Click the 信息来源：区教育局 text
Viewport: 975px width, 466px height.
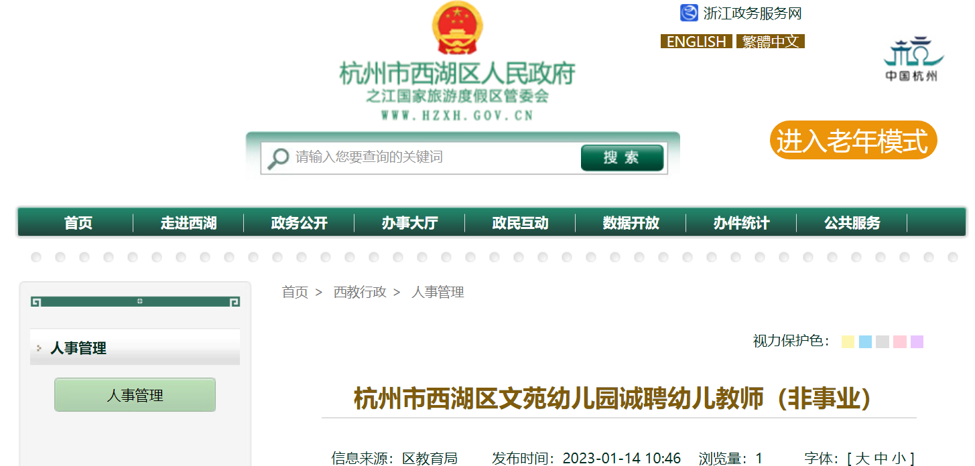pyautogui.click(x=394, y=459)
